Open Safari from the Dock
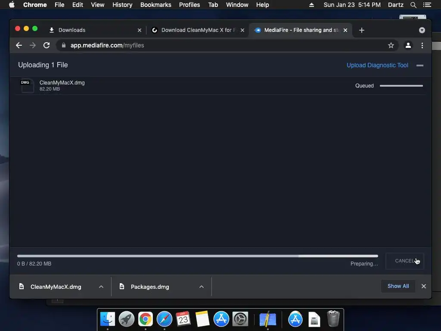The width and height of the screenshot is (441, 331). point(164,319)
